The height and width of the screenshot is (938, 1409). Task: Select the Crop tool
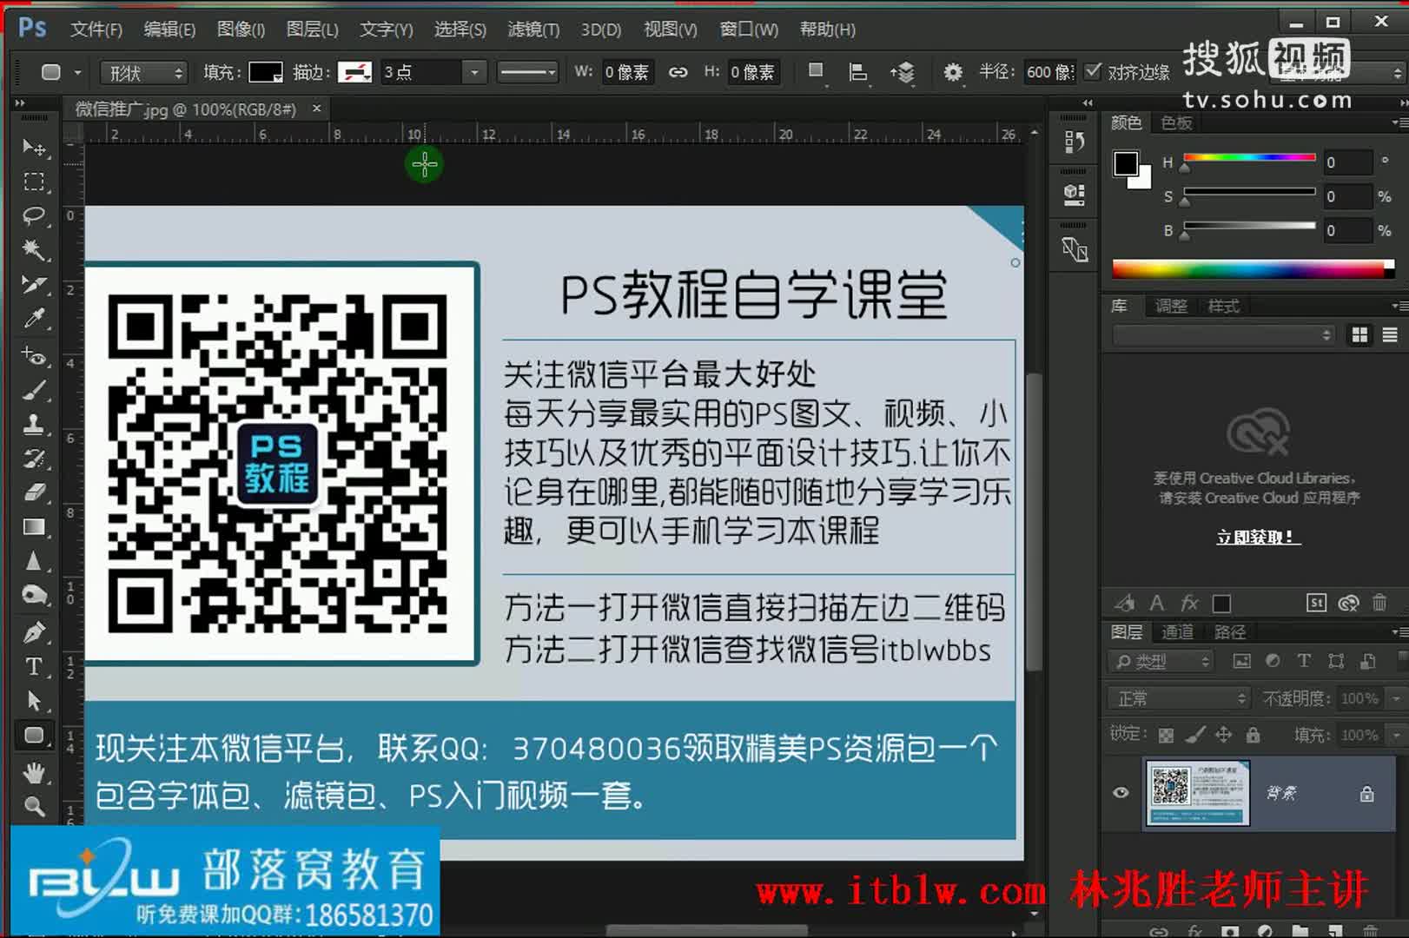[35, 284]
